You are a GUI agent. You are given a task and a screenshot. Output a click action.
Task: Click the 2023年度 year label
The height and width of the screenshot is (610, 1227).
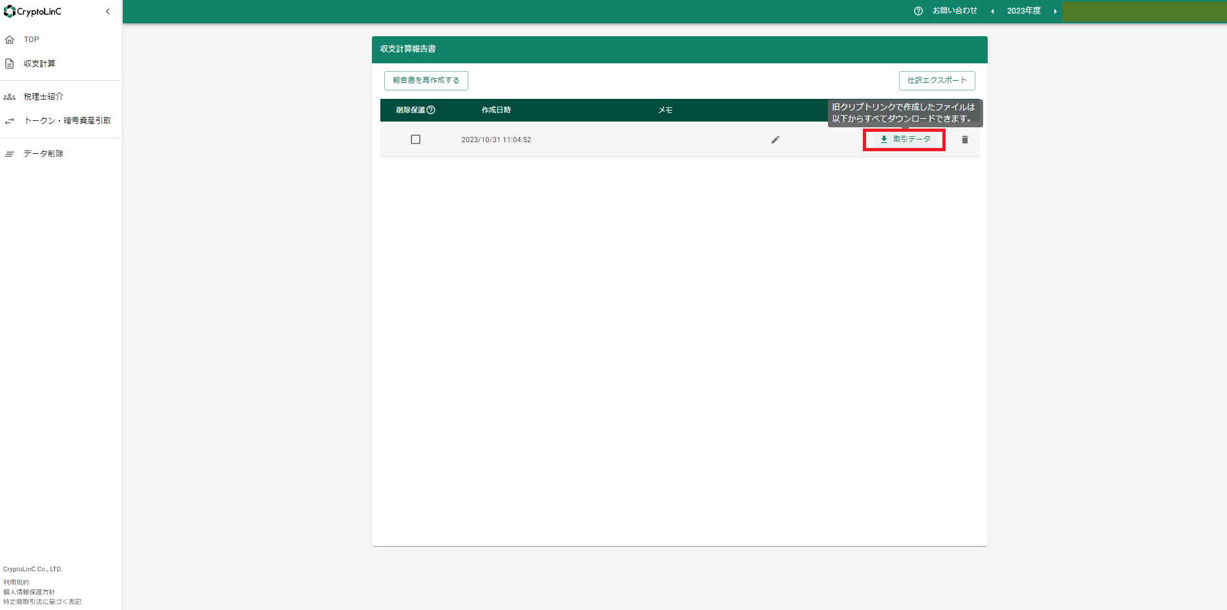(x=1024, y=11)
